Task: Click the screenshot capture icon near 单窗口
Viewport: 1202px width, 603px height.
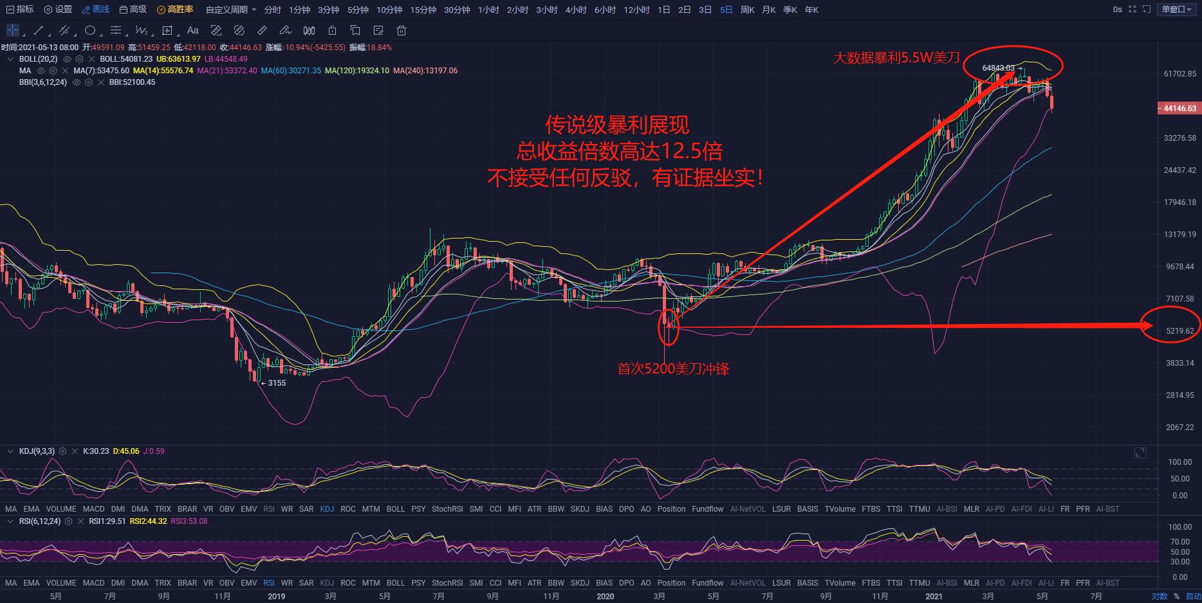Action: tap(1147, 10)
